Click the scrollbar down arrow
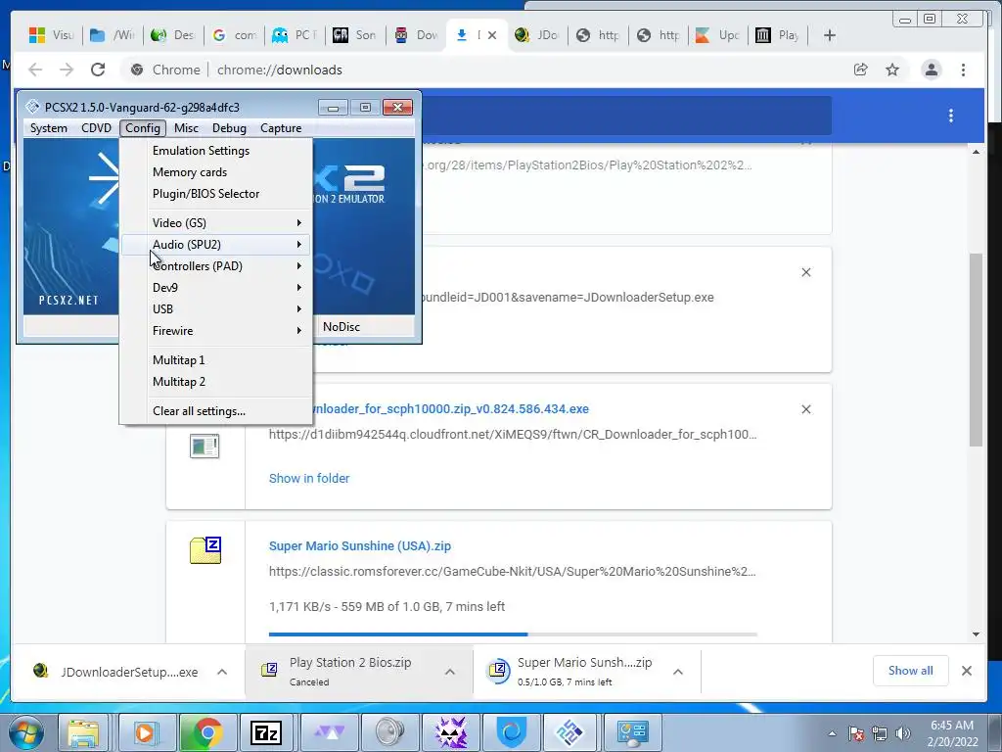The width and height of the screenshot is (1002, 752). click(x=976, y=634)
